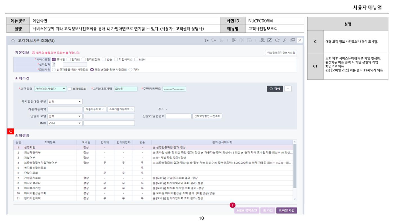Click the 인터넷전화 column header
Image resolution: width=394 pixels, height=222 pixels.
click(x=123, y=142)
